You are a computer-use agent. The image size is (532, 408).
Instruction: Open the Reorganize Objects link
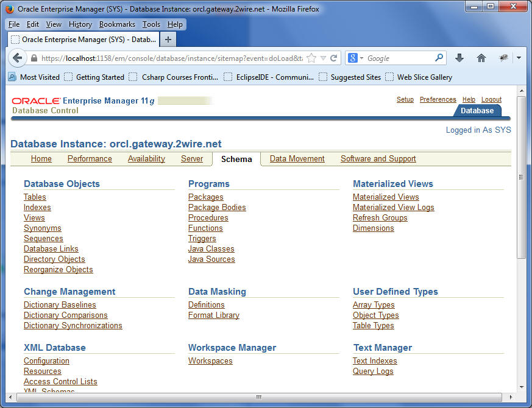58,269
